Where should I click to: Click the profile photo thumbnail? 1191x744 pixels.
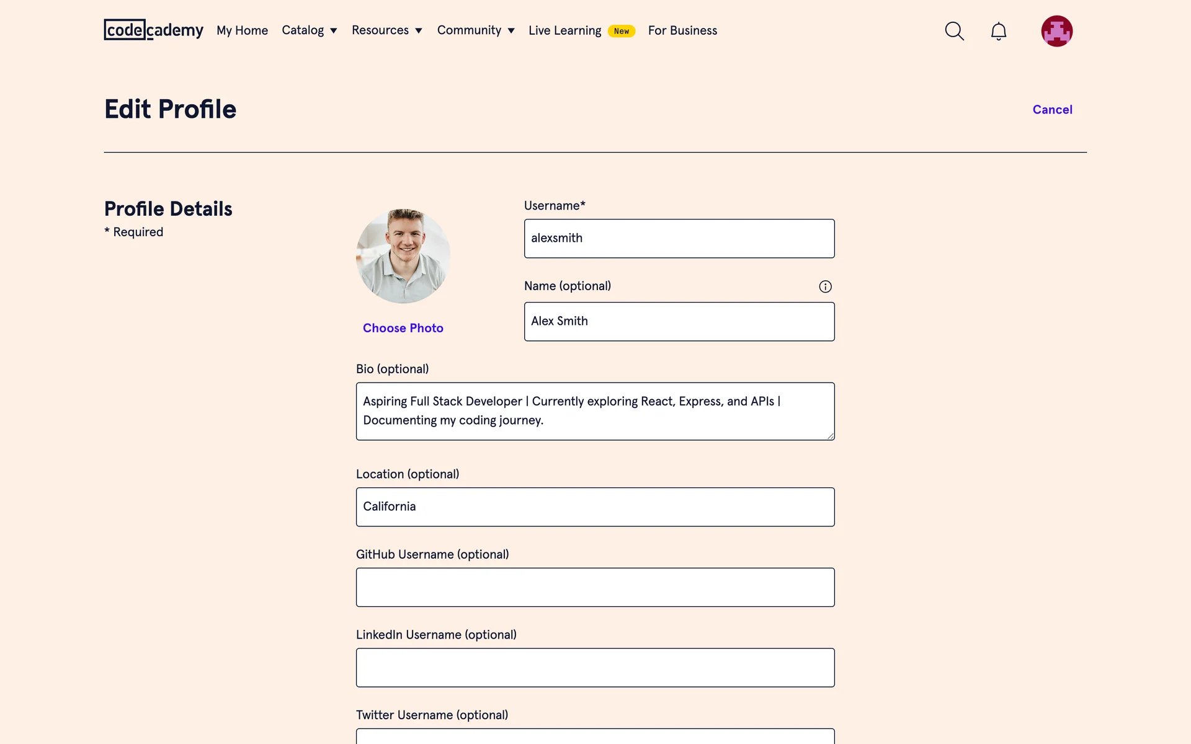click(403, 256)
